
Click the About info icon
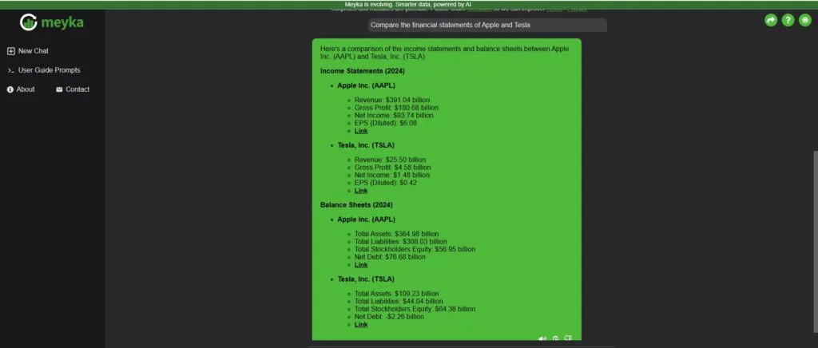pyautogui.click(x=10, y=89)
